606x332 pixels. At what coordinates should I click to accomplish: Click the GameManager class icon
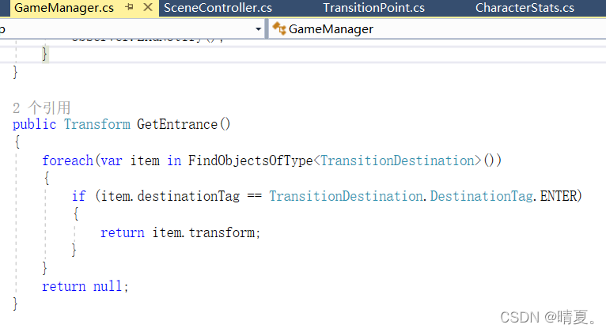pyautogui.click(x=279, y=29)
